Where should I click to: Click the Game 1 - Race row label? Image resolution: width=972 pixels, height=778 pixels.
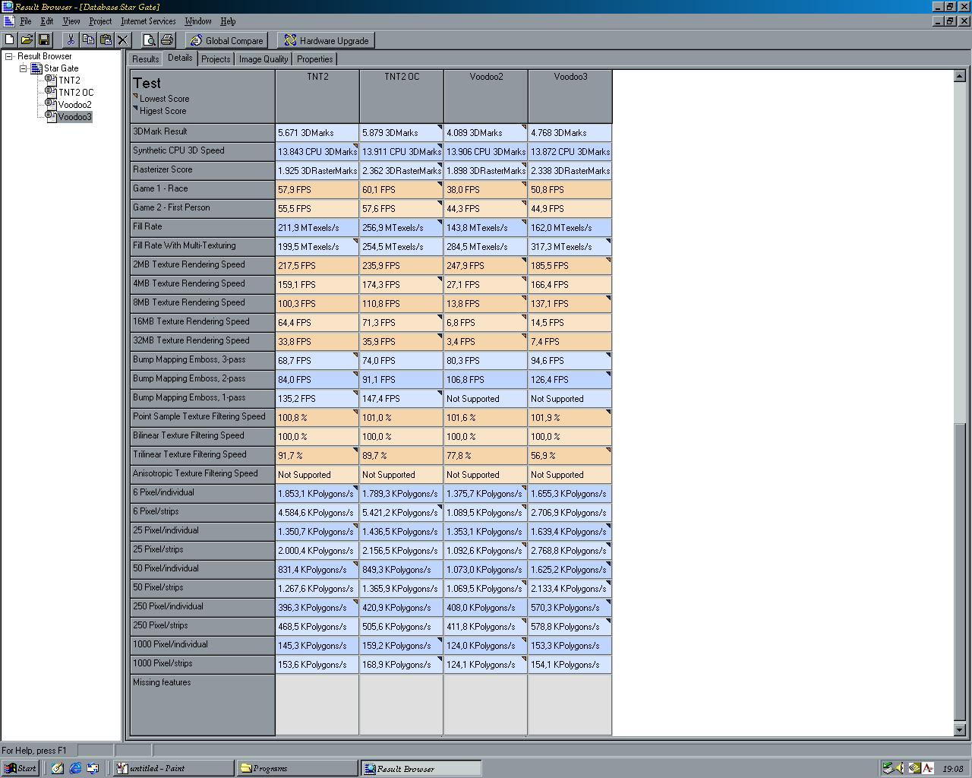tap(203, 189)
